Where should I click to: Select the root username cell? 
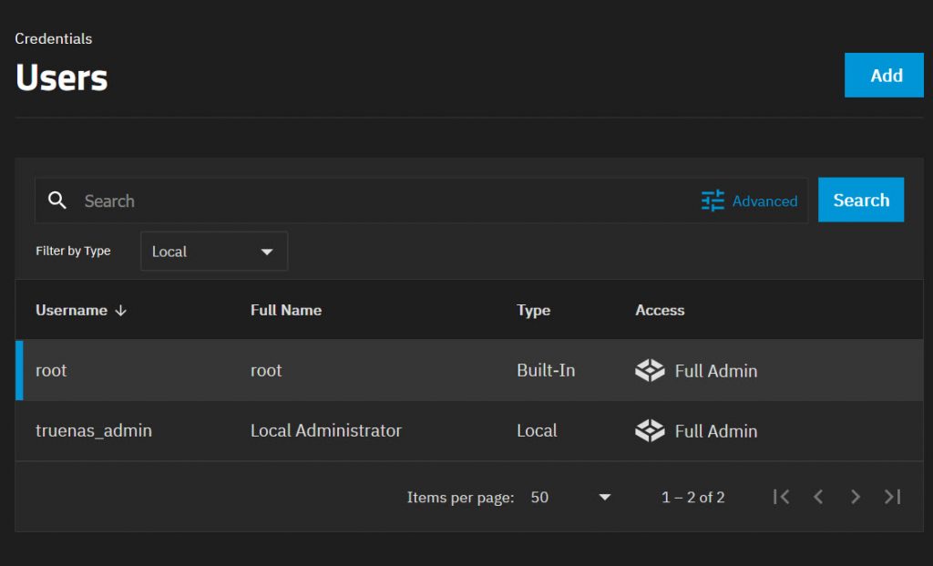(x=51, y=370)
